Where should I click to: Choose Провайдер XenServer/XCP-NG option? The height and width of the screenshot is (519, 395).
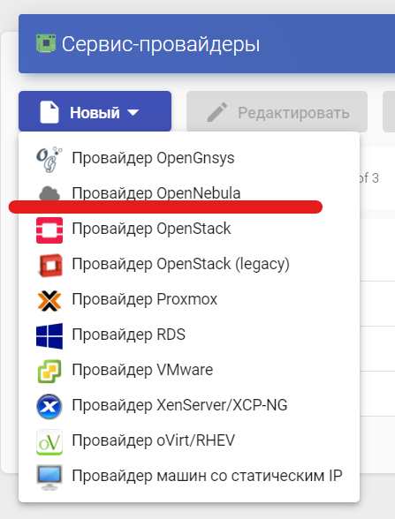click(189, 405)
